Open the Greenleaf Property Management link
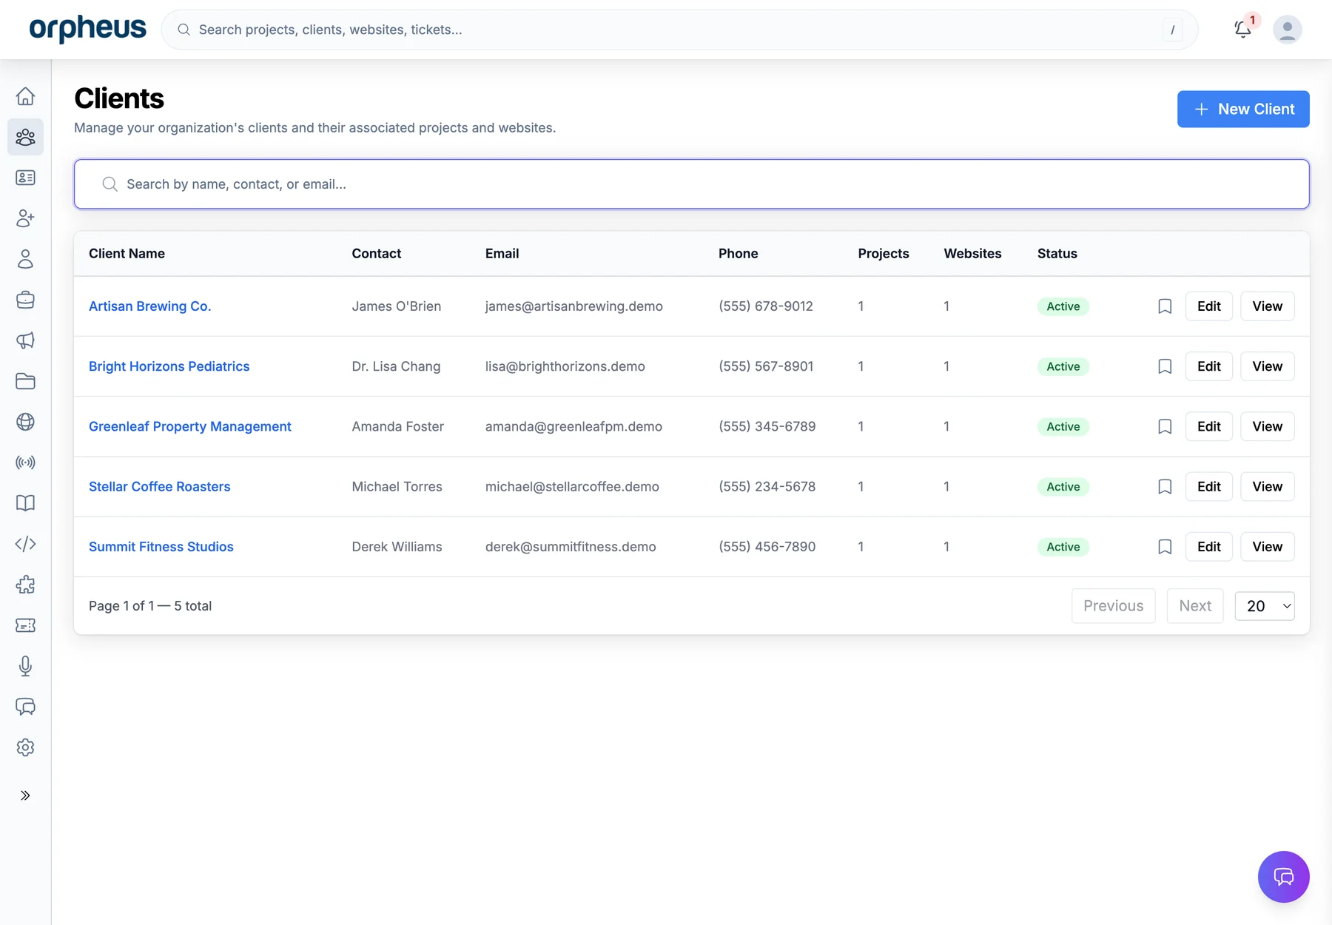 pyautogui.click(x=190, y=426)
